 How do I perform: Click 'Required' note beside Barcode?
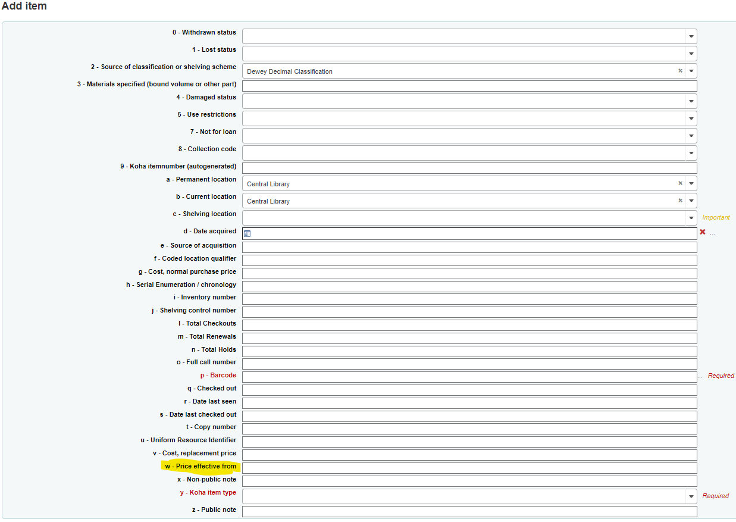pos(721,376)
